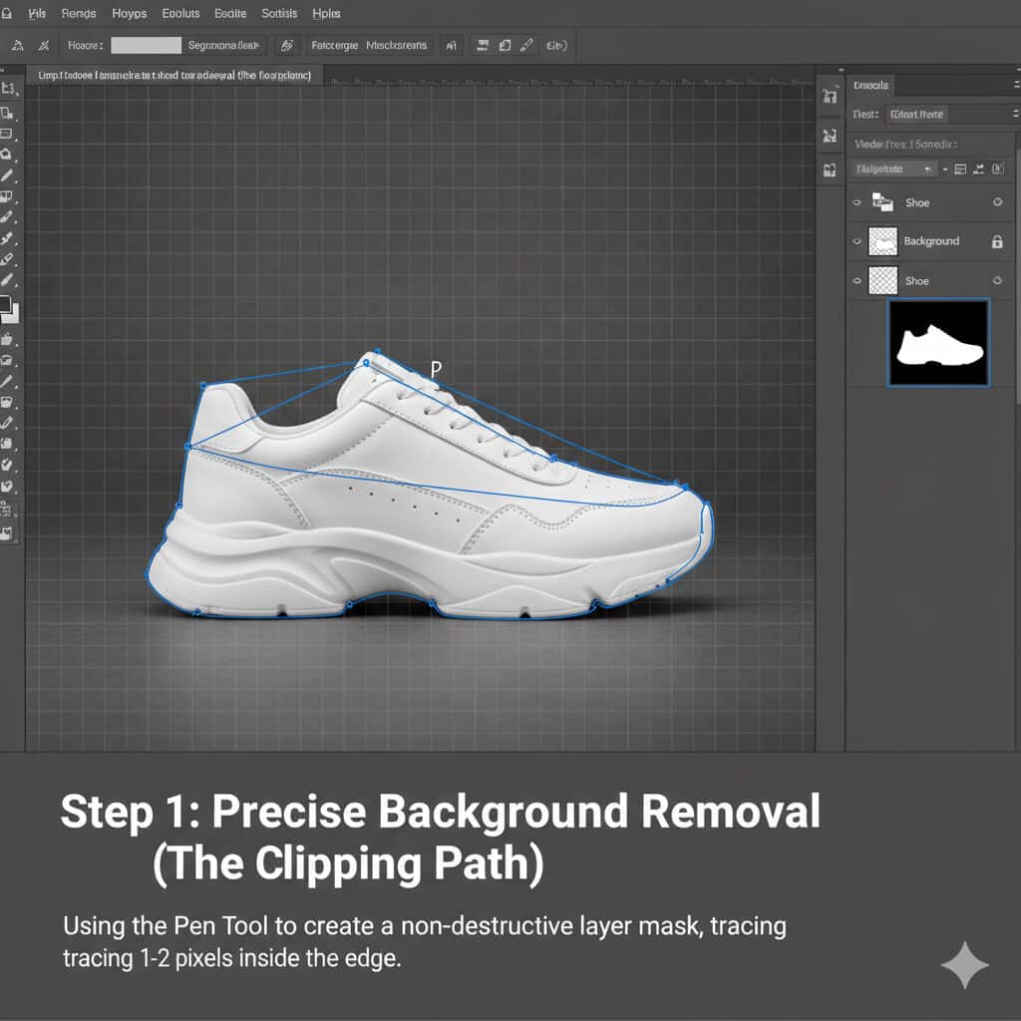Click the add layer mask icon

[x=960, y=169]
